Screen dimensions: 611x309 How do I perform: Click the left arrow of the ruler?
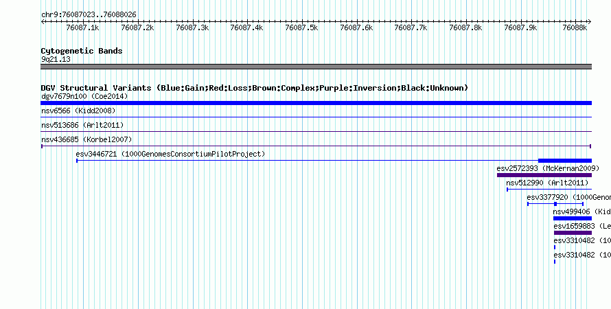(x=43, y=22)
